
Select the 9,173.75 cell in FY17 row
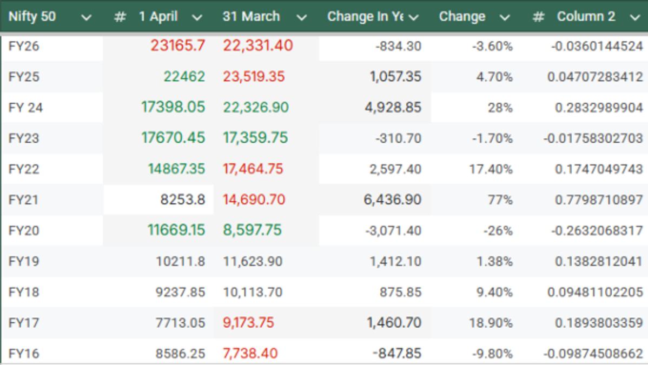[x=266, y=323]
